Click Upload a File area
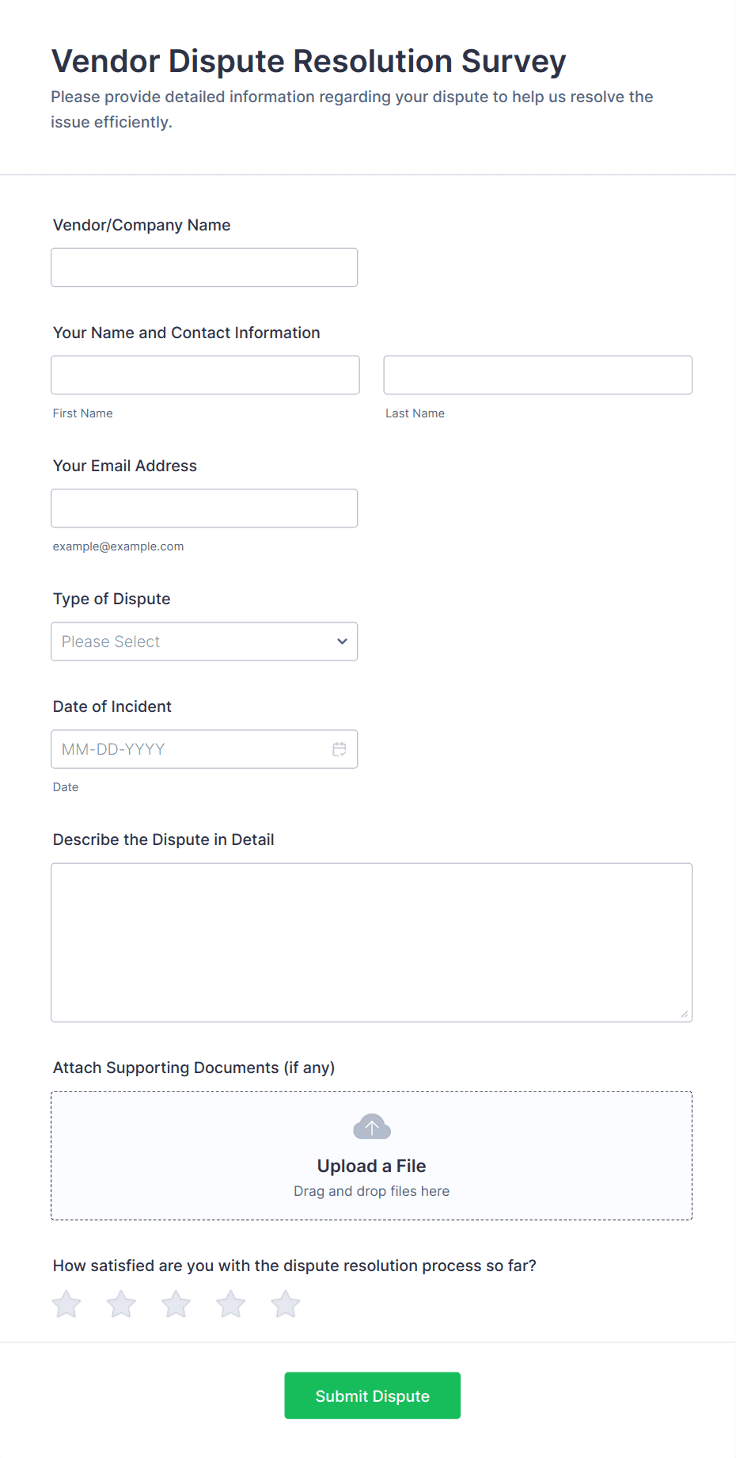 coord(371,1165)
